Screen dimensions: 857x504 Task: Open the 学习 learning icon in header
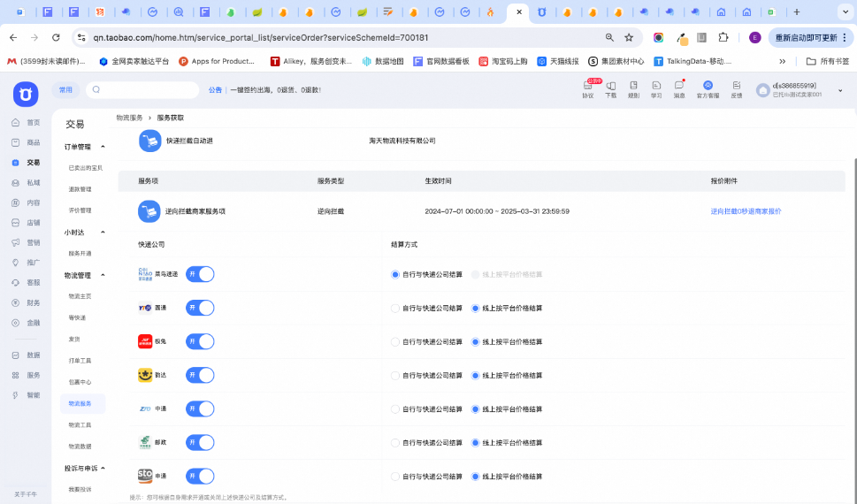point(656,86)
